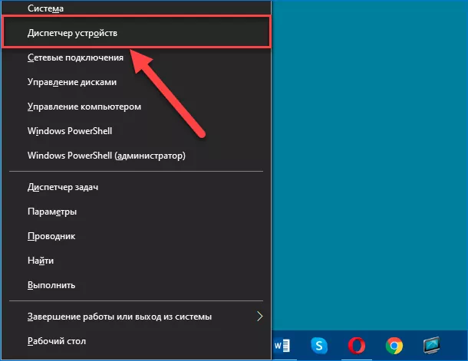
Task: Open the Выполнить run dialog
Action: tap(51, 285)
